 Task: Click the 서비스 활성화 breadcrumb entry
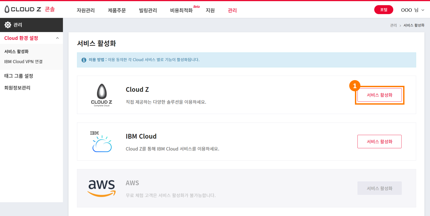tap(414, 25)
